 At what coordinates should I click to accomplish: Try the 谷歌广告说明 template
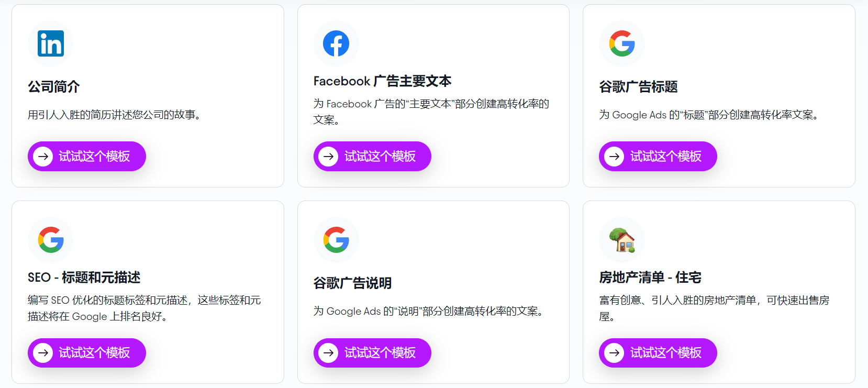coord(372,353)
